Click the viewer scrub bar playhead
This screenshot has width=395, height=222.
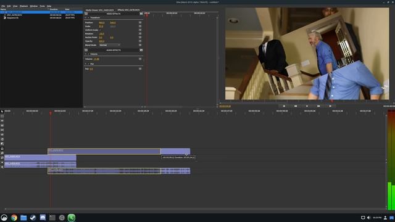(x=332, y=101)
